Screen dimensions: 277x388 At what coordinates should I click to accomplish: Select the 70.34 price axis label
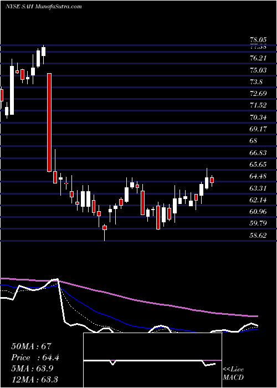pyautogui.click(x=258, y=117)
